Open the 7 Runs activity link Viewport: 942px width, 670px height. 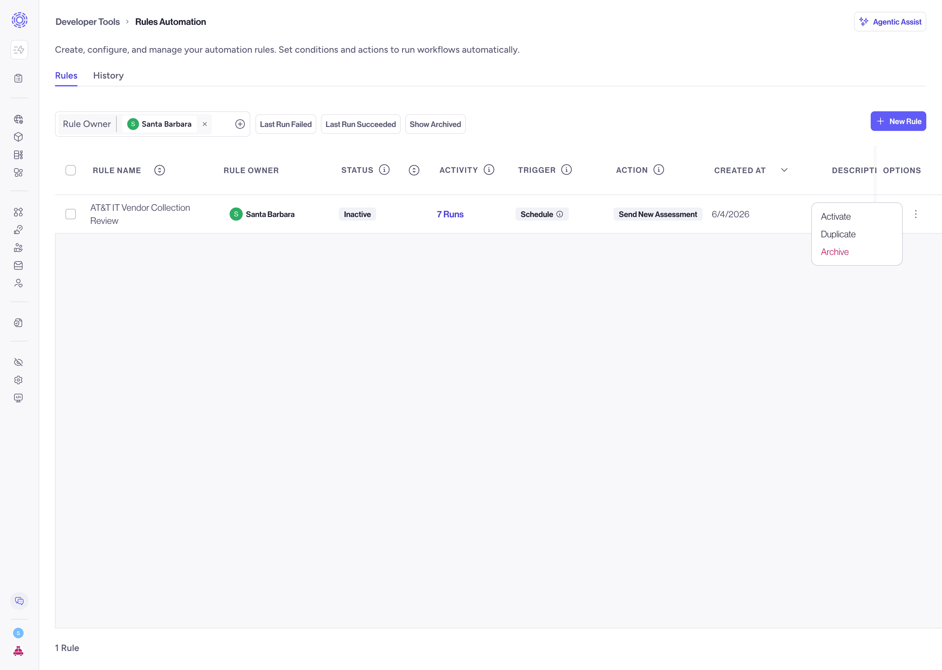tap(450, 214)
